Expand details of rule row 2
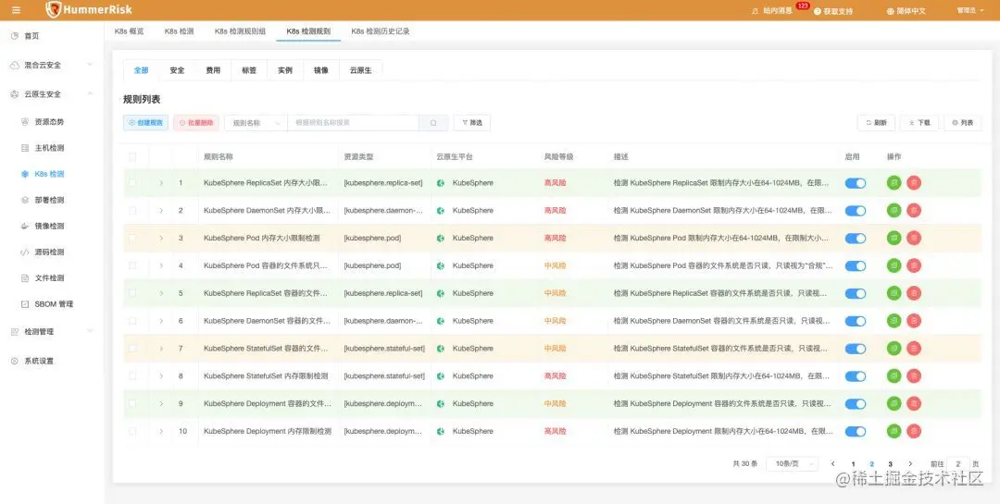The height and width of the screenshot is (504, 1000). (161, 210)
